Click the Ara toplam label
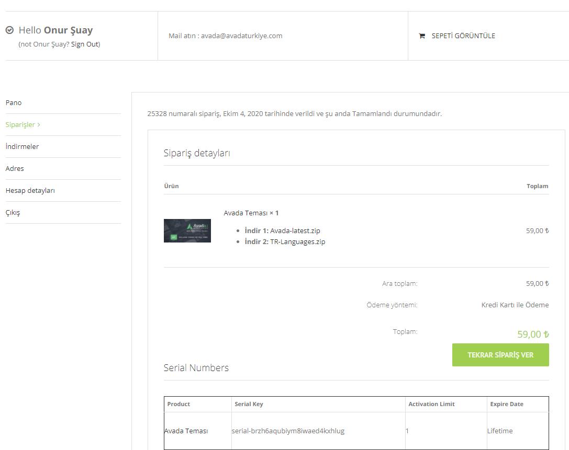 [x=399, y=284]
